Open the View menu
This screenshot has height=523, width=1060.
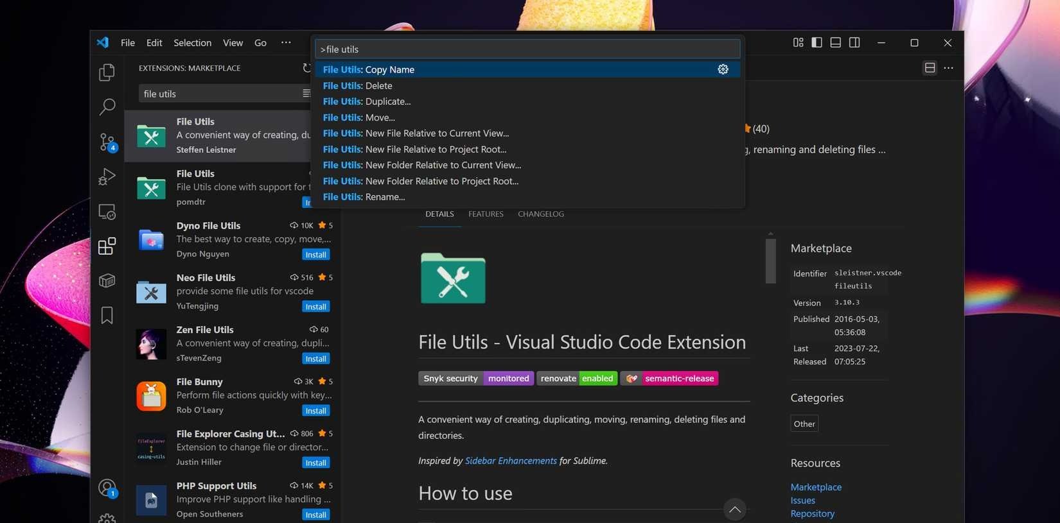233,42
